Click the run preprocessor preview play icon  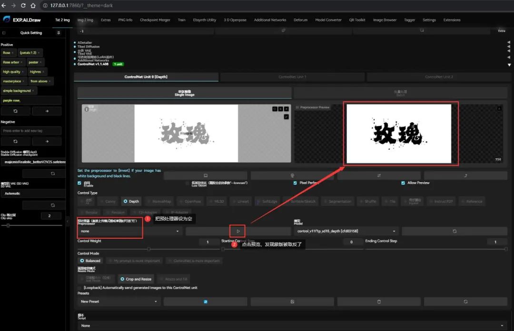click(238, 231)
